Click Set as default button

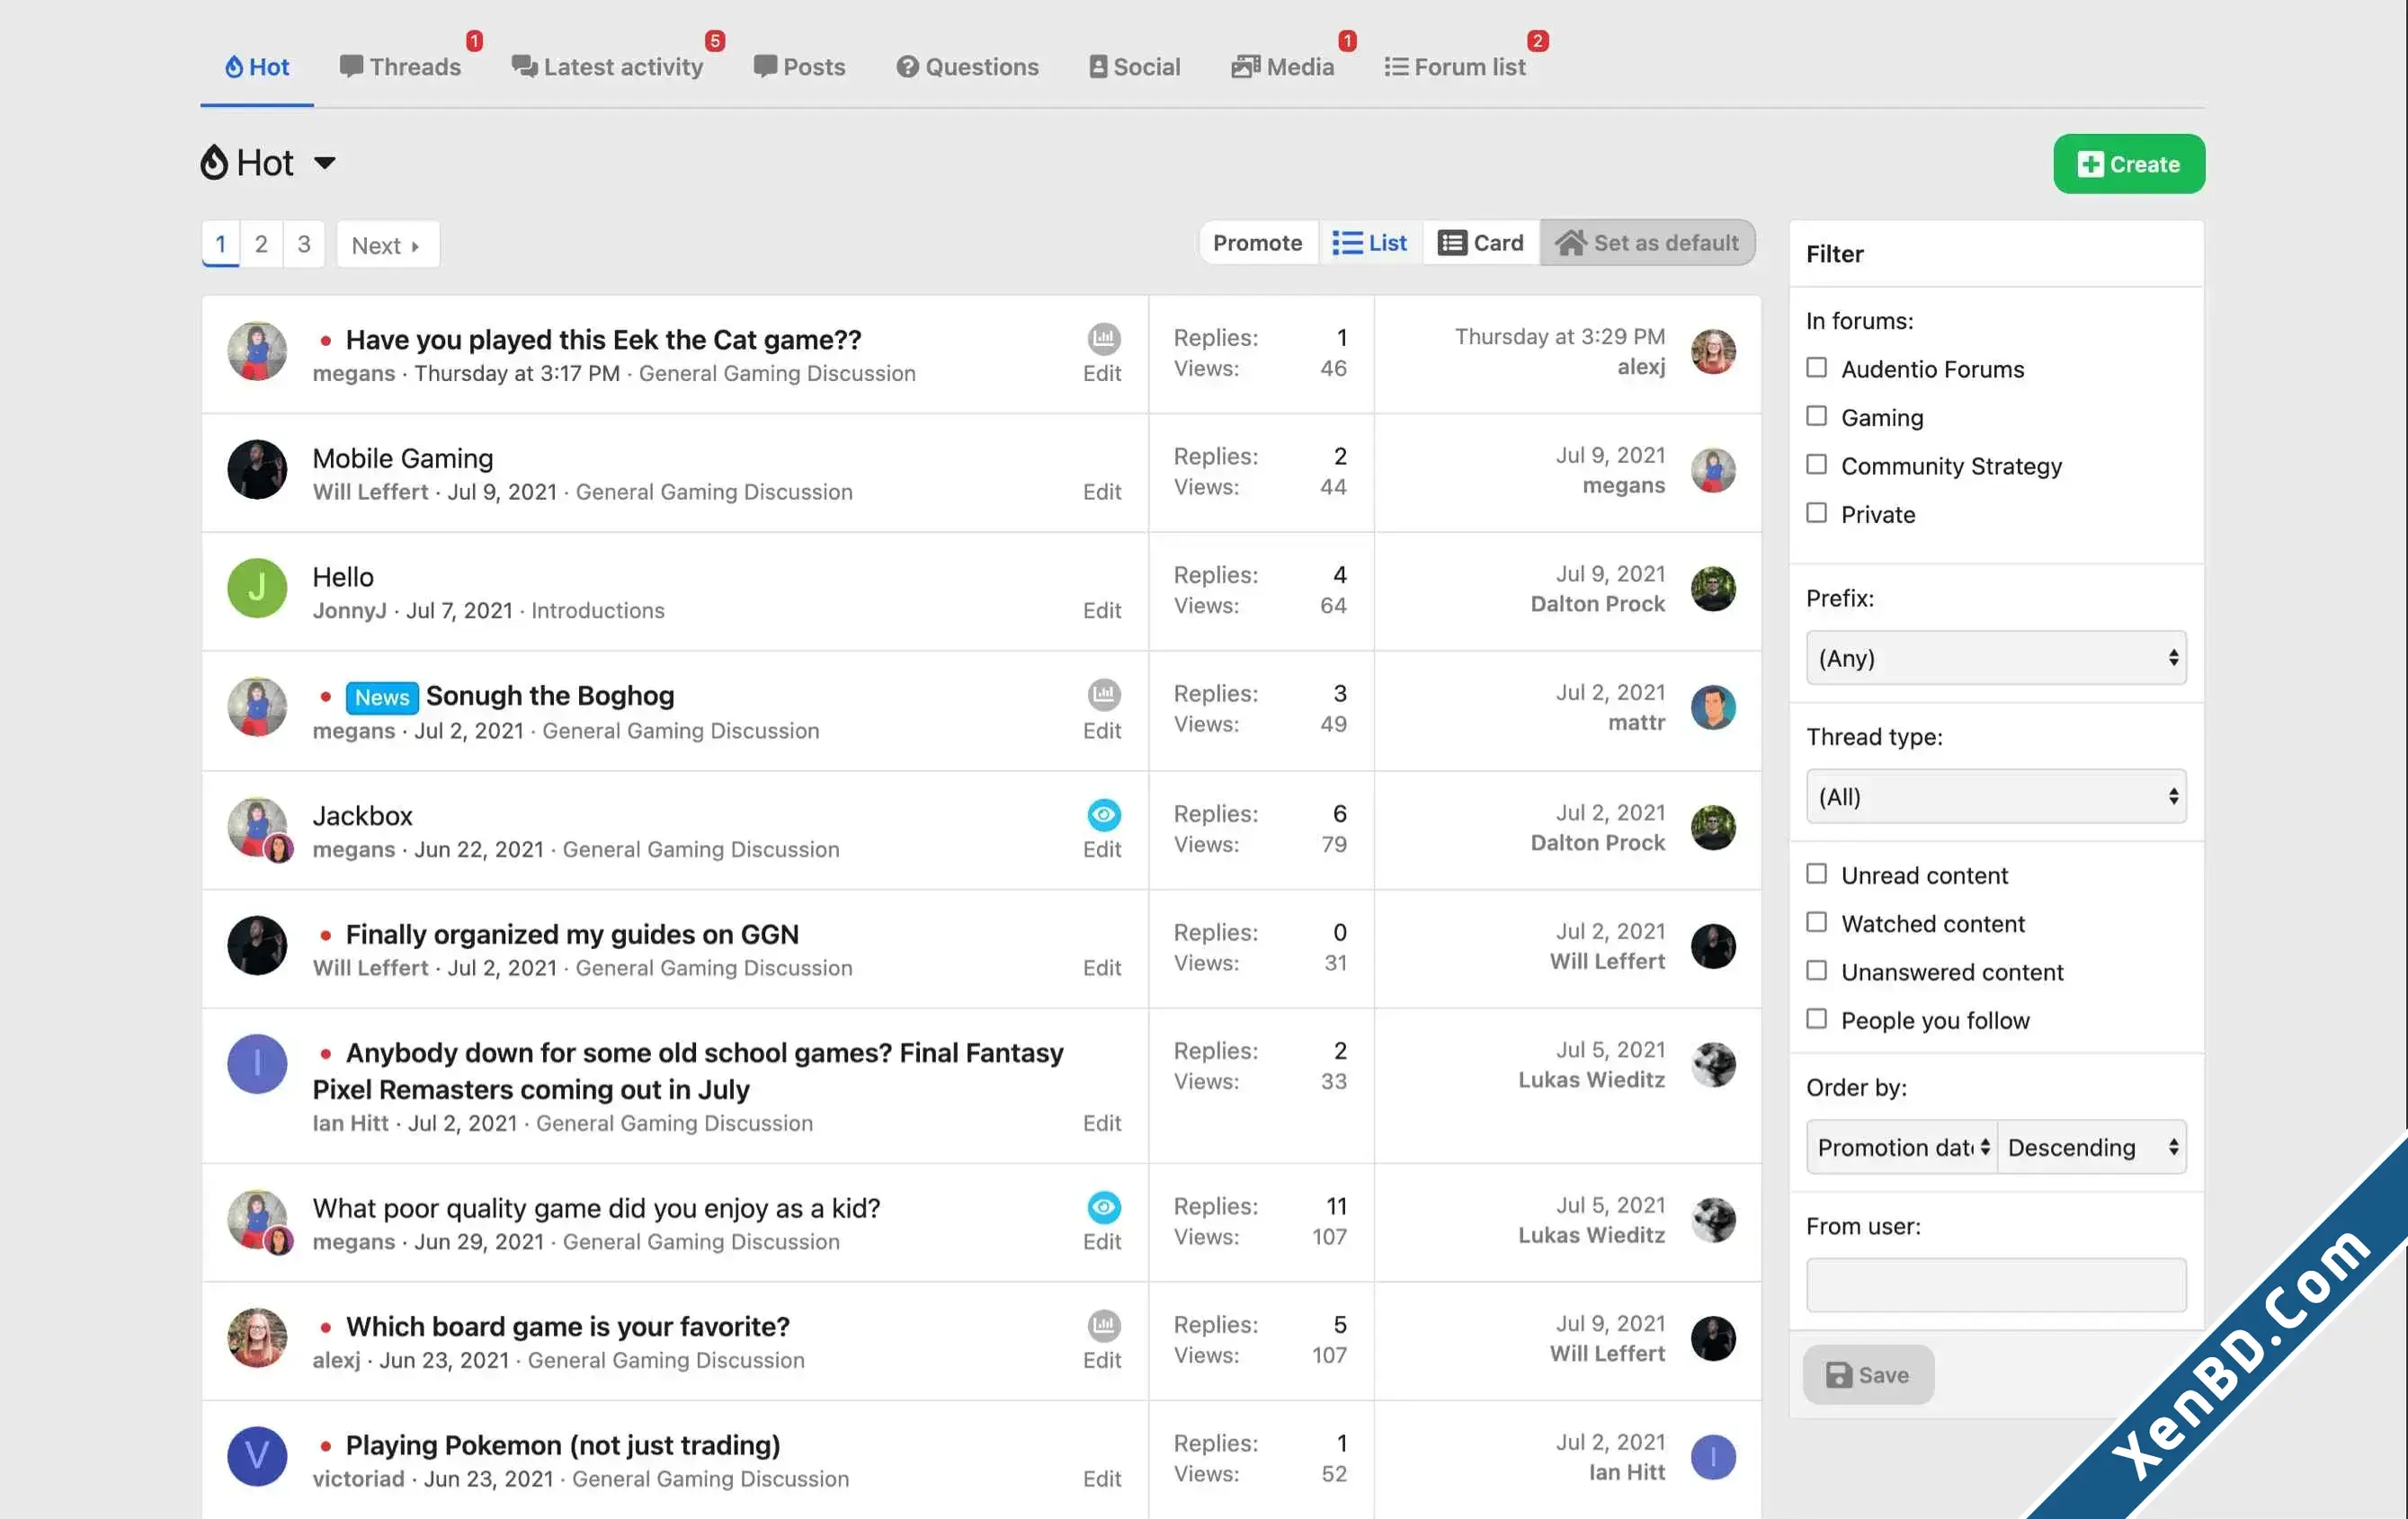1646,243
